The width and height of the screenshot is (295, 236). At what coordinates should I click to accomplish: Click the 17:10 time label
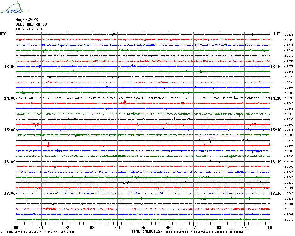click(x=276, y=193)
